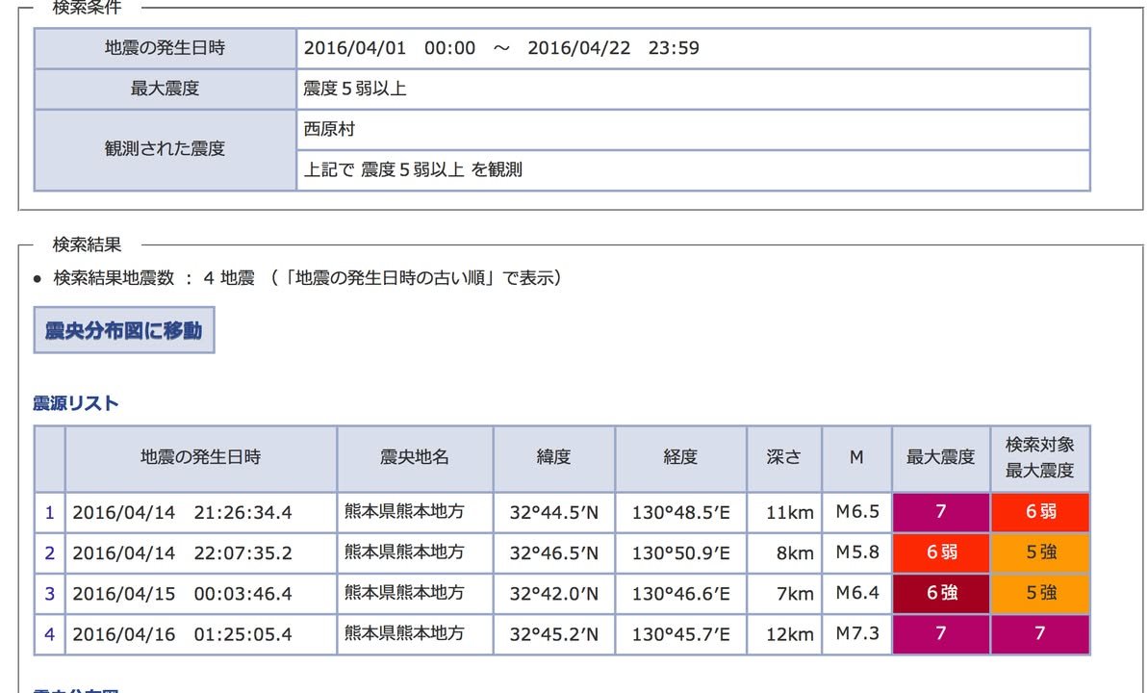
Task: Click the 緯度 column header
Action: click(553, 458)
